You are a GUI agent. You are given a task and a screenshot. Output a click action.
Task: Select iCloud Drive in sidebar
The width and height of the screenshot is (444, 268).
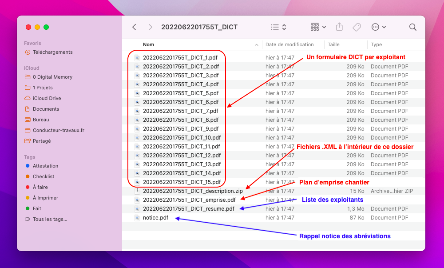point(43,98)
